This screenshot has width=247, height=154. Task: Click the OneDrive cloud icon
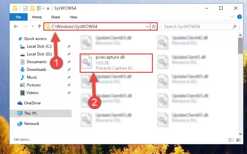[x=20, y=103]
